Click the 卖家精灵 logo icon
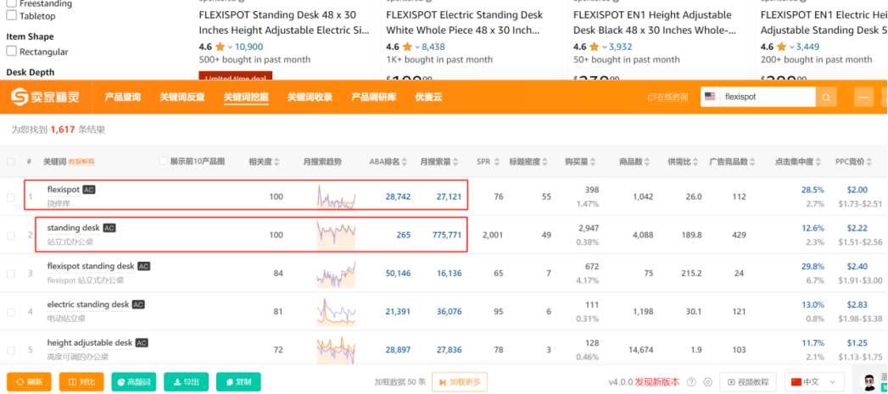888x394 pixels. [21, 97]
